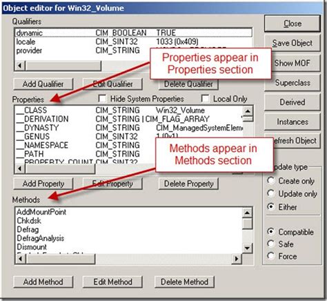The width and height of the screenshot is (327, 301).
Task: Select the __DERIVATION property row
Action: (129, 119)
